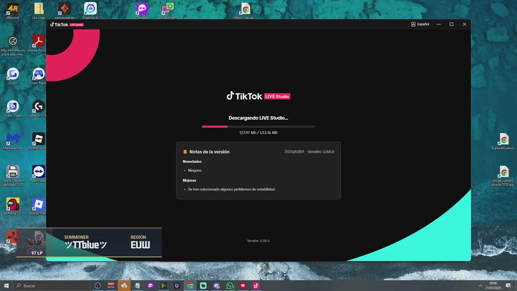
Task: Select the 'Ninguna' bullet text
Action: [195, 171]
